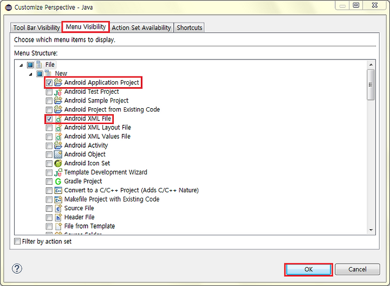Tick the Android XML Layout File checkbox
Viewport: 390px width, 286px height.
[x=49, y=128]
